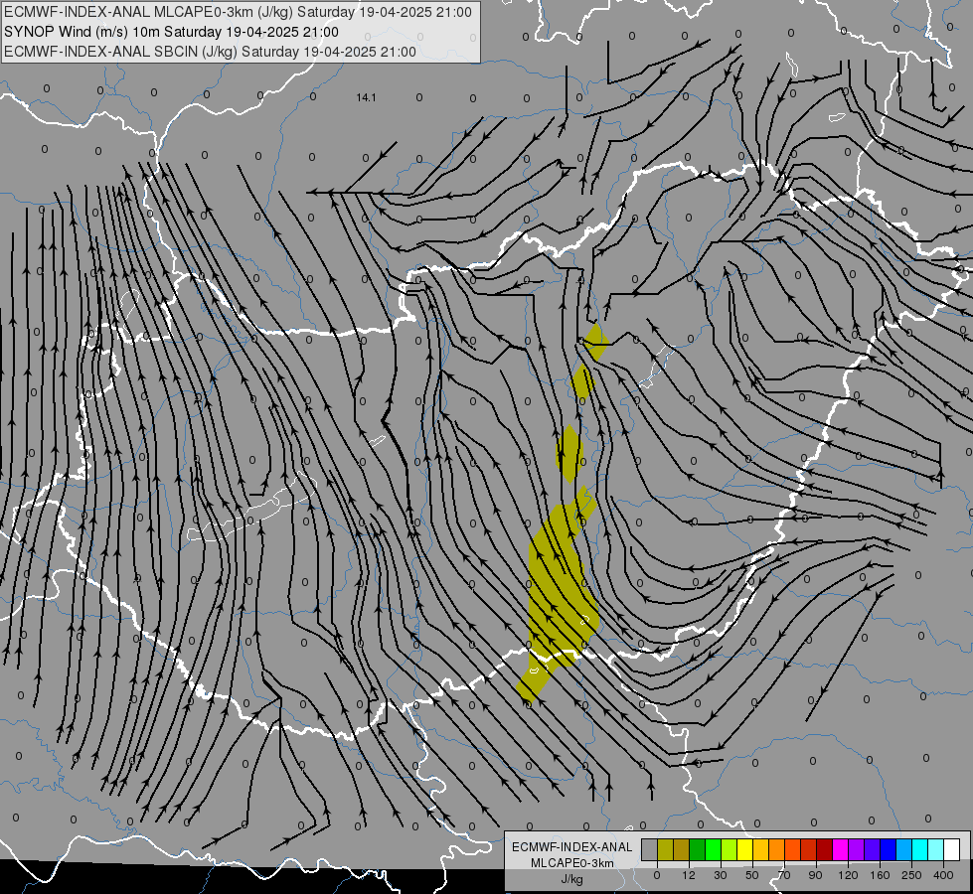The width and height of the screenshot is (973, 894).
Task: Select the magenta legend swatch
Action: (x=840, y=849)
